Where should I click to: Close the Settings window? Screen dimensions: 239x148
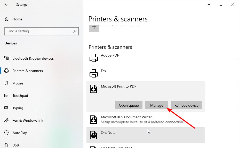point(233,4)
